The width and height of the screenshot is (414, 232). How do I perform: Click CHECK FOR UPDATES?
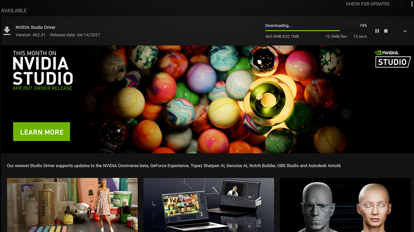pos(367,4)
